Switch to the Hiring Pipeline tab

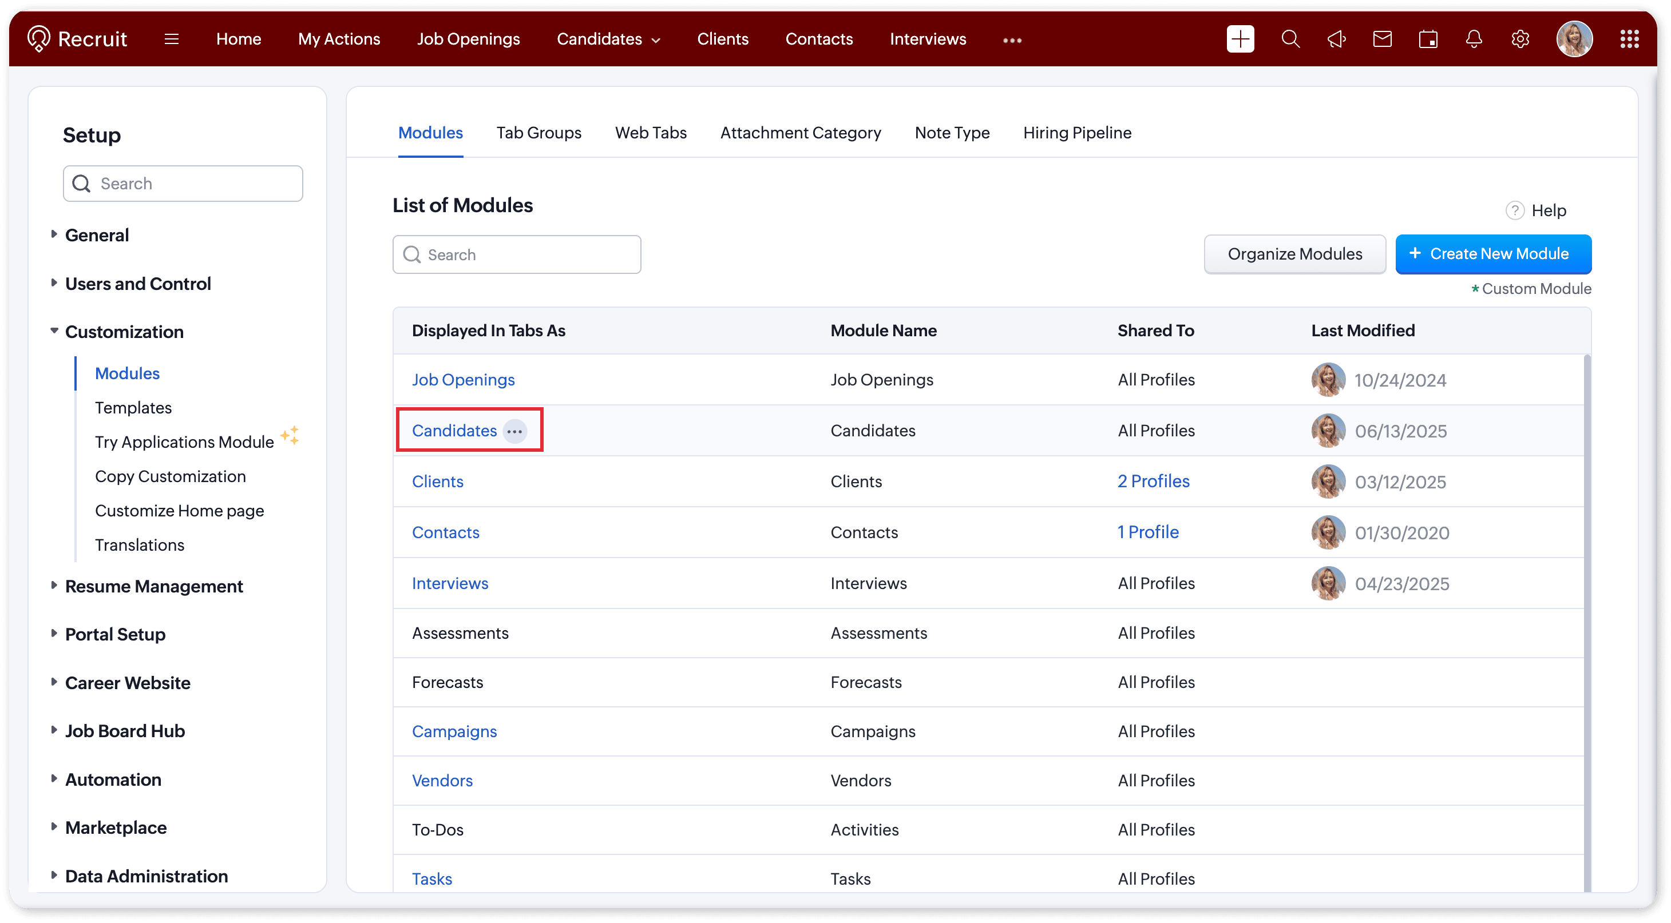[x=1077, y=133]
